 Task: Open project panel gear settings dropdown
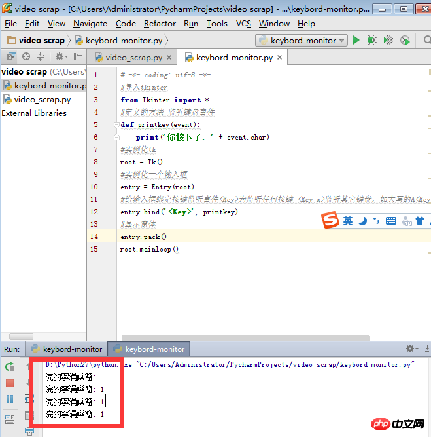tap(61, 57)
